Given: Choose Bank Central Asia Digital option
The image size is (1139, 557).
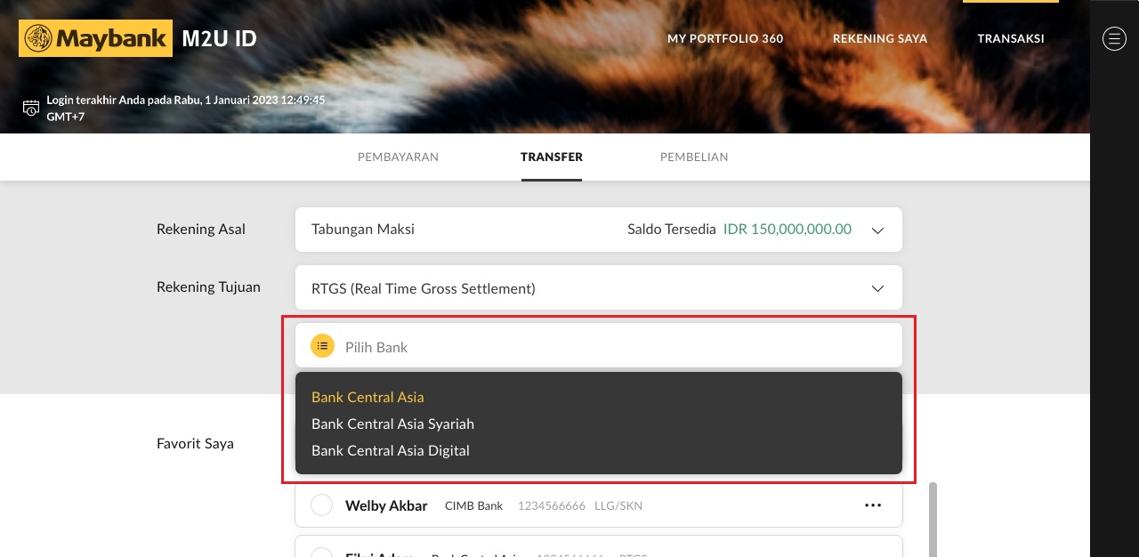Looking at the screenshot, I should [x=390, y=450].
